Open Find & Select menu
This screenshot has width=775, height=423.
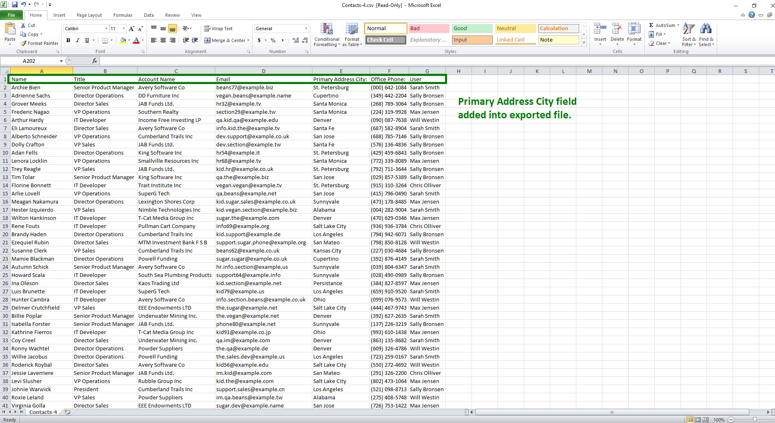[706, 35]
